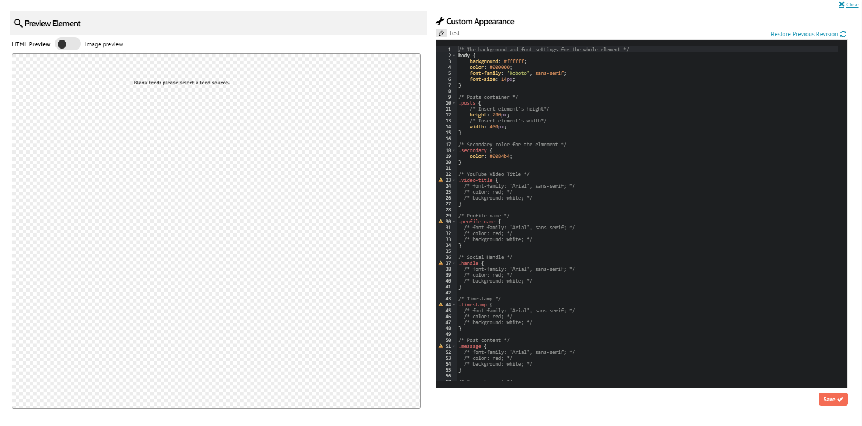Click the warning icon on line 30
The height and width of the screenshot is (426, 862).
(441, 222)
